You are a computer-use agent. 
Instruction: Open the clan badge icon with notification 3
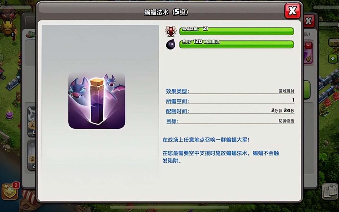pos(10,191)
